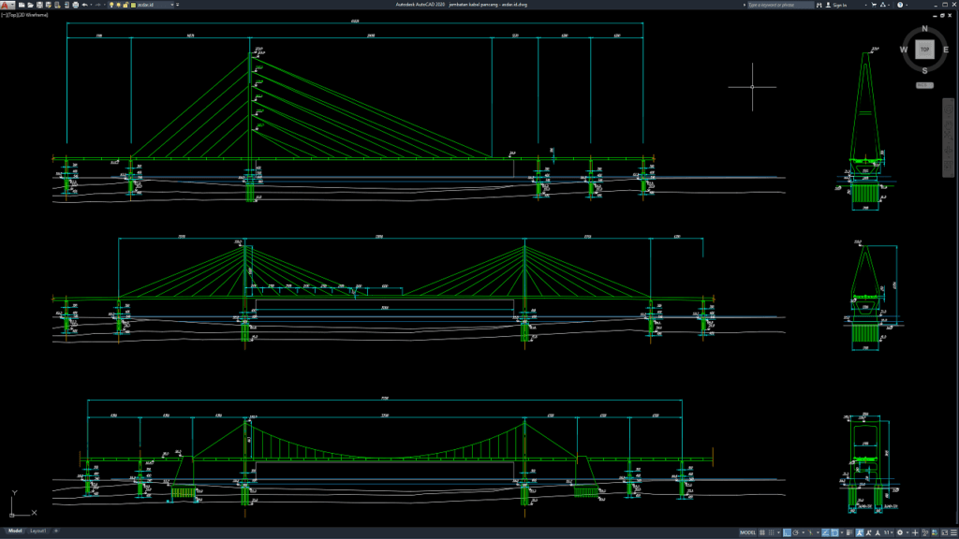This screenshot has height=539, width=959.
Task: Open the WCS dropdown below the ViewCube
Action: tap(923, 84)
